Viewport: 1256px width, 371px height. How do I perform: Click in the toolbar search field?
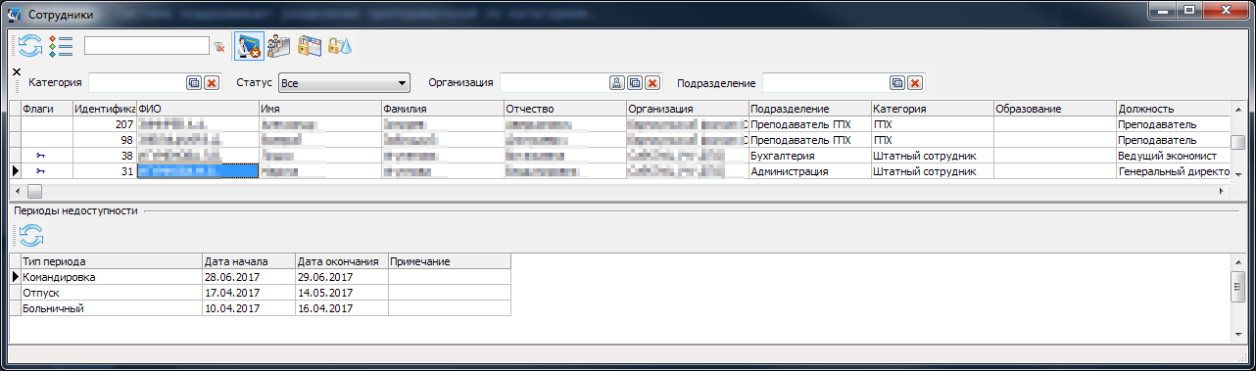[x=147, y=45]
